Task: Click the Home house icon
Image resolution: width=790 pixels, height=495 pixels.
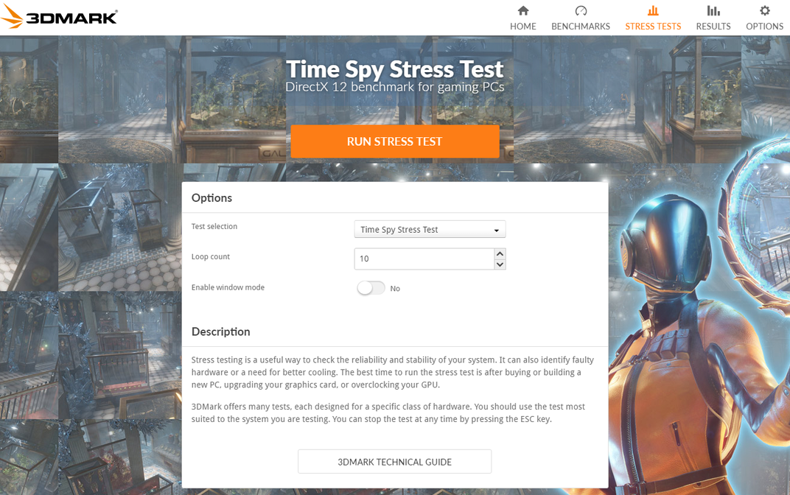Action: click(523, 11)
